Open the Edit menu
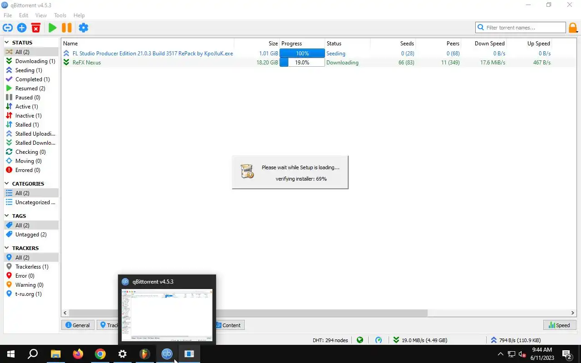This screenshot has width=581, height=363. tap(24, 15)
